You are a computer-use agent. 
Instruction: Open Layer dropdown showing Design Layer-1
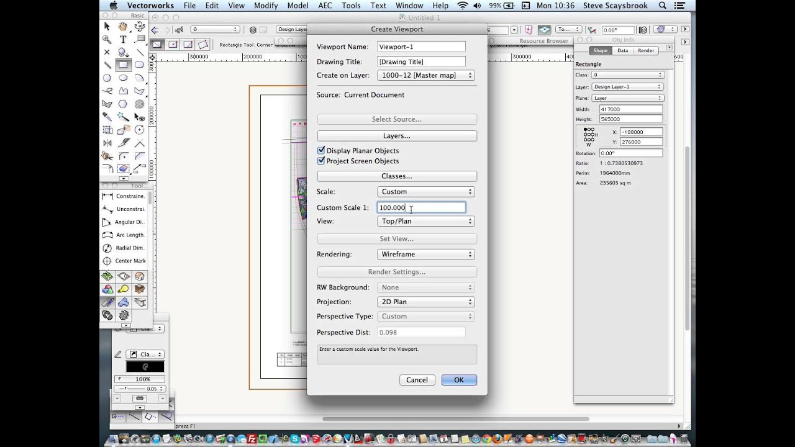[x=627, y=87]
